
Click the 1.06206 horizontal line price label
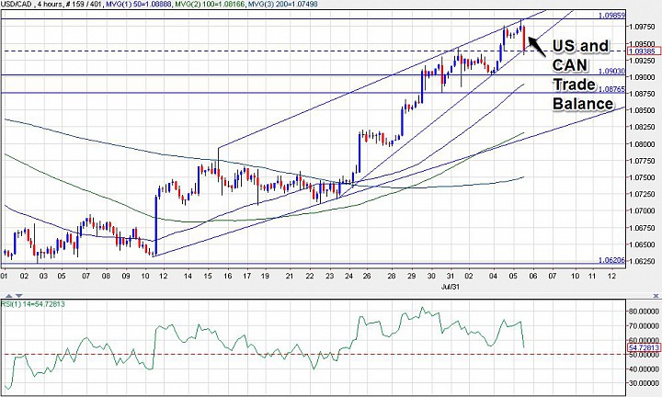pyautogui.click(x=611, y=260)
